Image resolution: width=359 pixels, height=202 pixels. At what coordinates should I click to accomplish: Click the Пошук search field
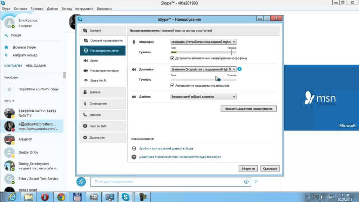[x=33, y=35]
